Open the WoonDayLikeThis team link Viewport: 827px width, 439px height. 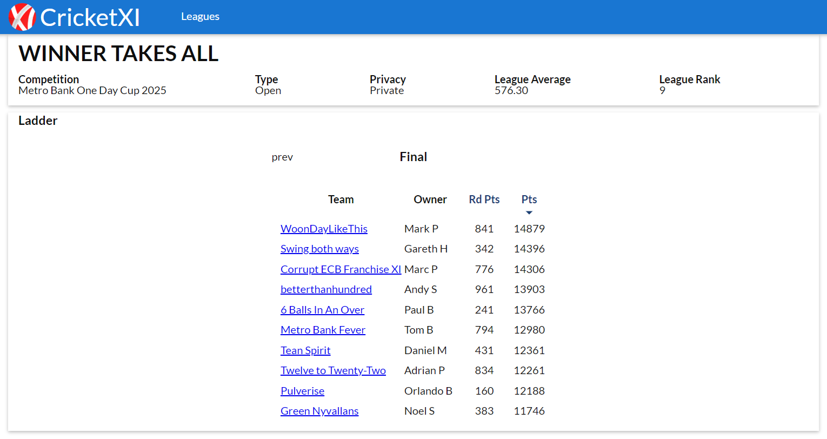(x=324, y=229)
